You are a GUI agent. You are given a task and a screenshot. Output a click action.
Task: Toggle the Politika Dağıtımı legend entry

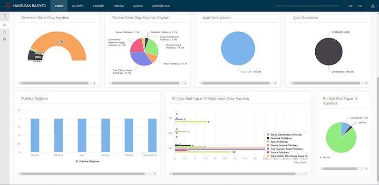click(87, 161)
